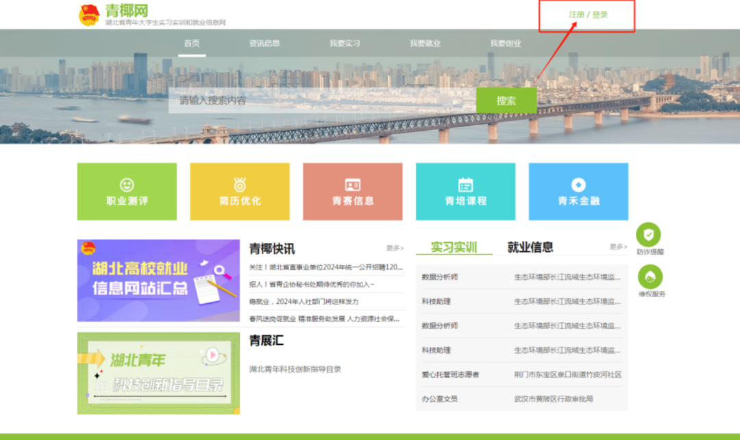Click the 青椰网 logo emblem

pos(88,14)
